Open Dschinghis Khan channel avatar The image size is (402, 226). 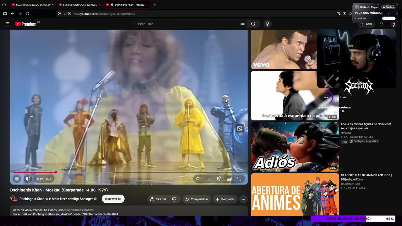tap(14, 198)
